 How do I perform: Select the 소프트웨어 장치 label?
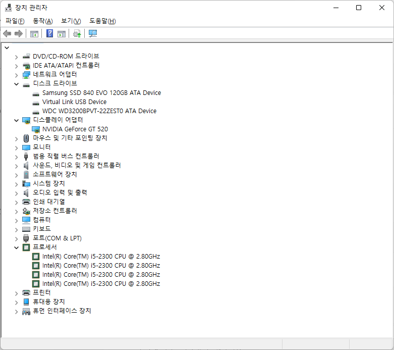[x=55, y=174]
